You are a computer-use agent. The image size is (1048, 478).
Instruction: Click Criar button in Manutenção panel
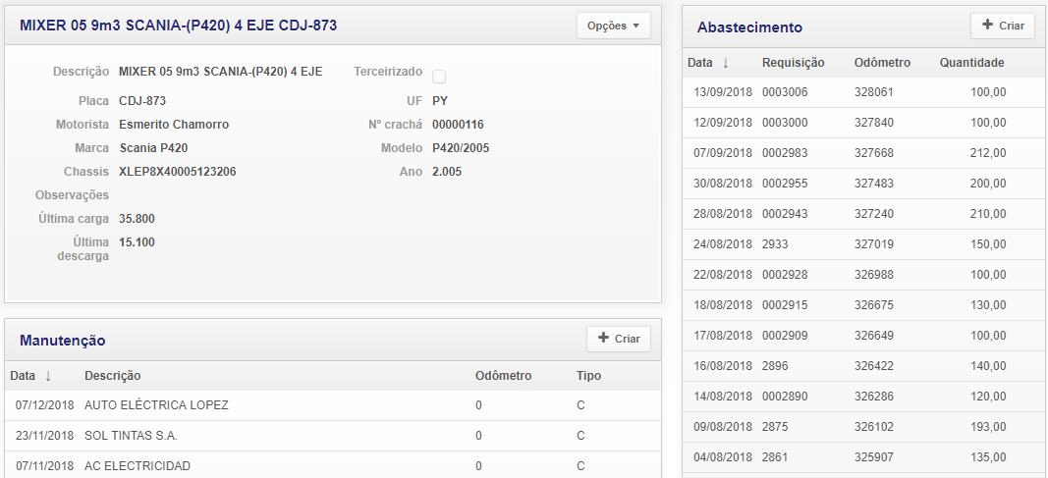pos(618,339)
